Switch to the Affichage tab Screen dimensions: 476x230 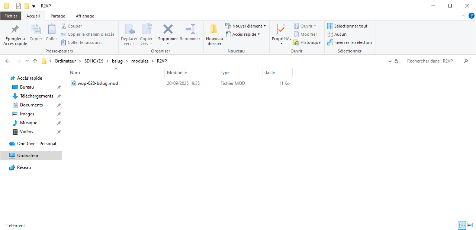point(85,16)
